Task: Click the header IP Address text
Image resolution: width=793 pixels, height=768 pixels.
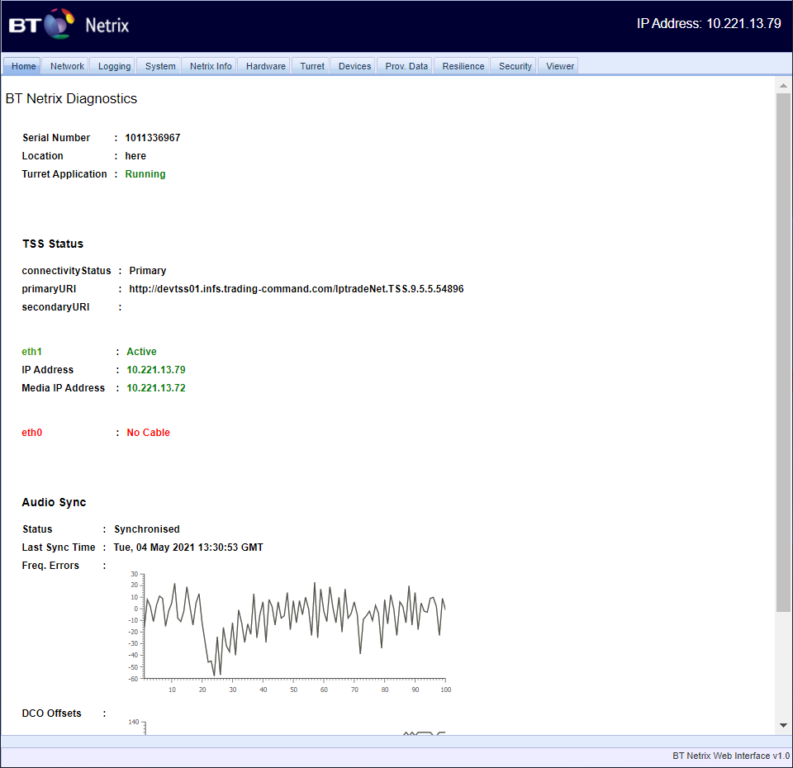Action: point(709,23)
